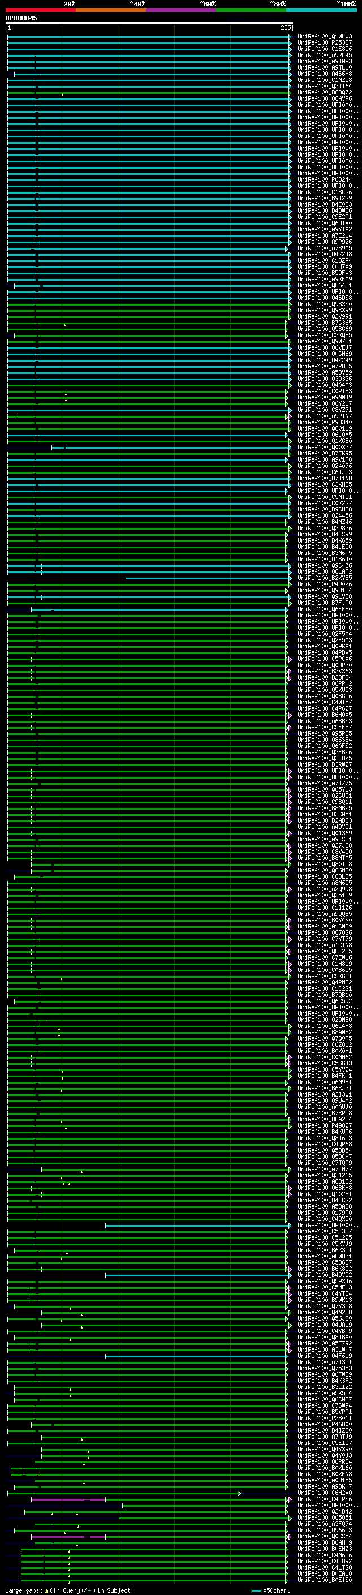Select the UniRef100_A4S6H8 label

coord(324,74)
